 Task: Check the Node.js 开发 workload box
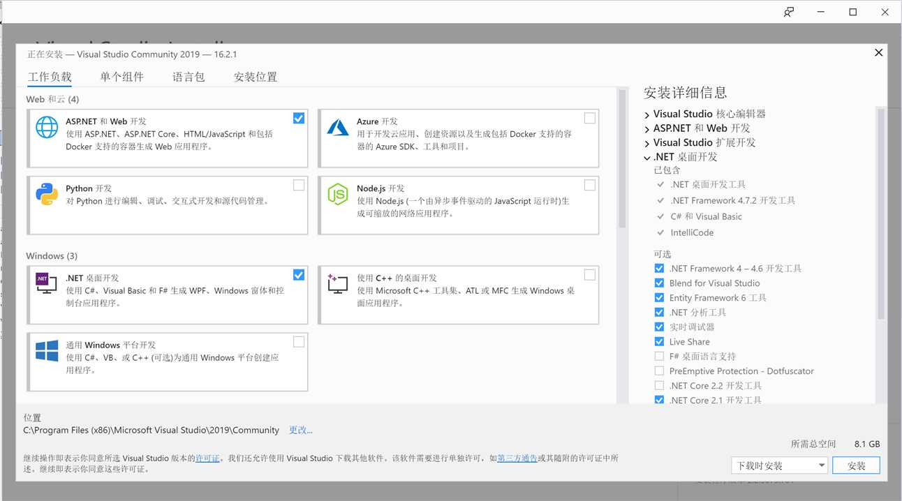tap(590, 185)
